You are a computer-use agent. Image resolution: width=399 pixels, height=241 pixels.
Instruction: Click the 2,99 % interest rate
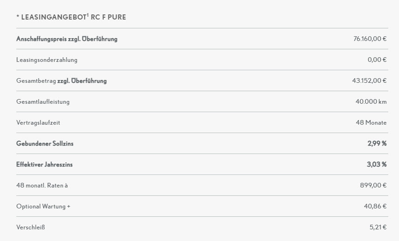(x=377, y=143)
